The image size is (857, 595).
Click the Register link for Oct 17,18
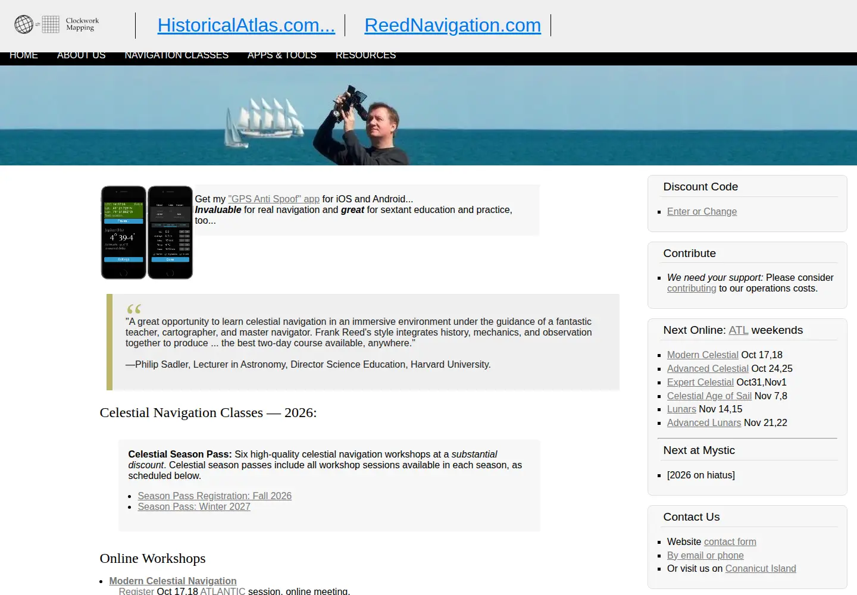136,591
